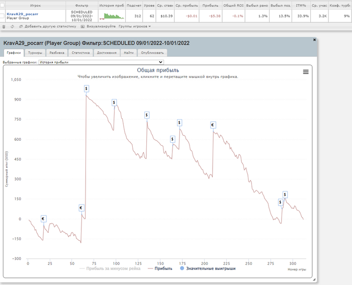The width and height of the screenshot is (352, 285).
Task: Sort by the 'Фильтр' column header
Action: tap(81, 5)
